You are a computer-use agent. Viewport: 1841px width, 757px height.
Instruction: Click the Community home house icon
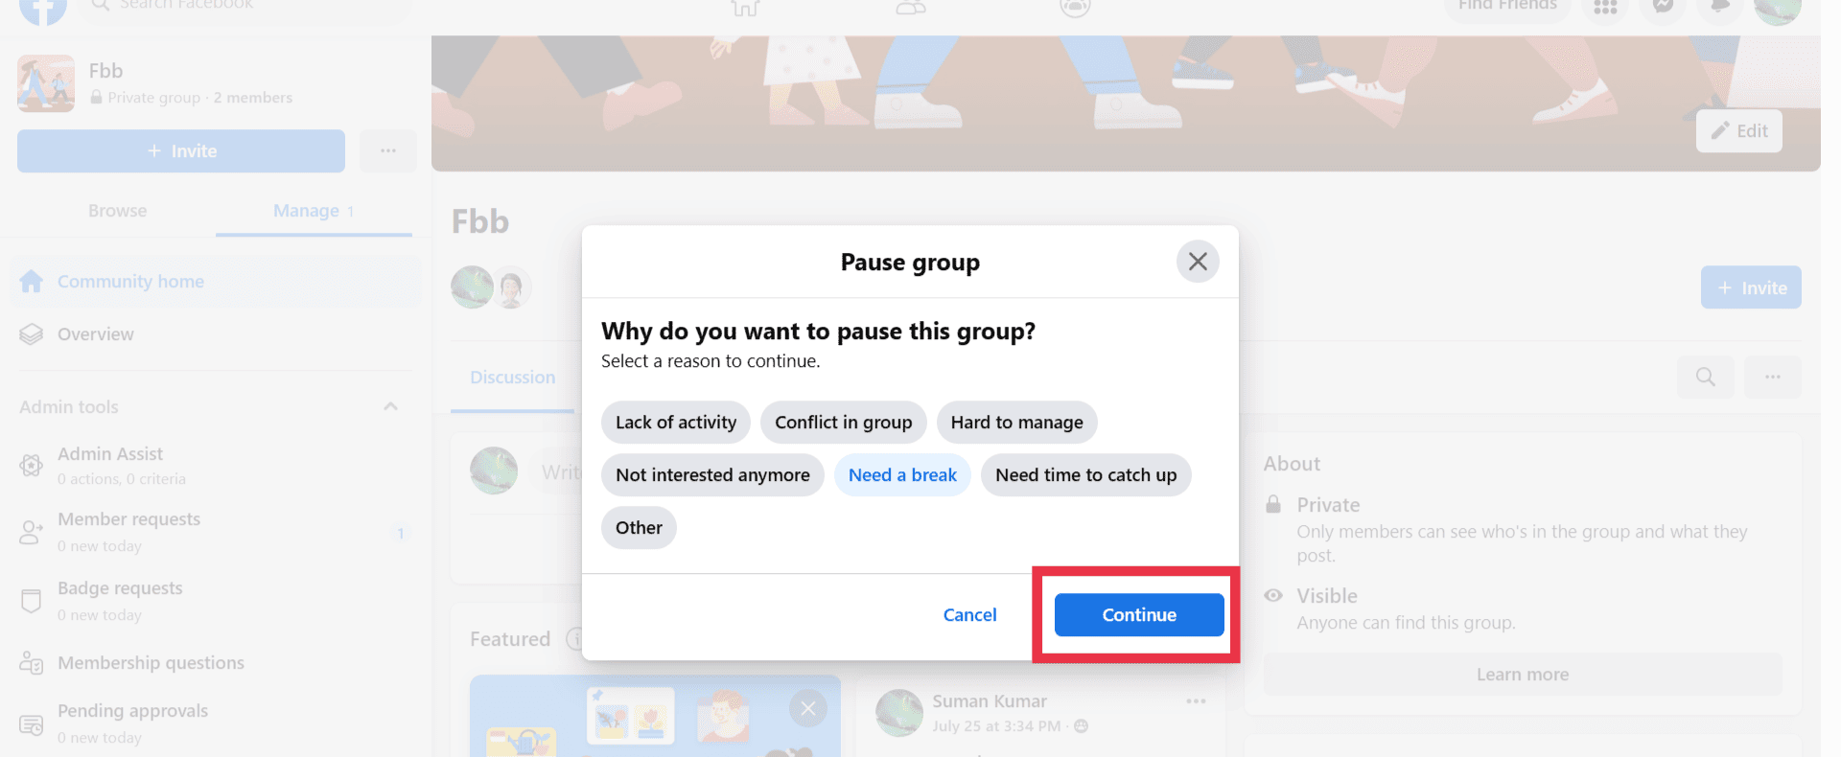tap(32, 282)
